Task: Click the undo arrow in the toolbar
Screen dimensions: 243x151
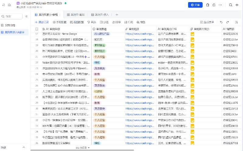Action: (221, 22)
